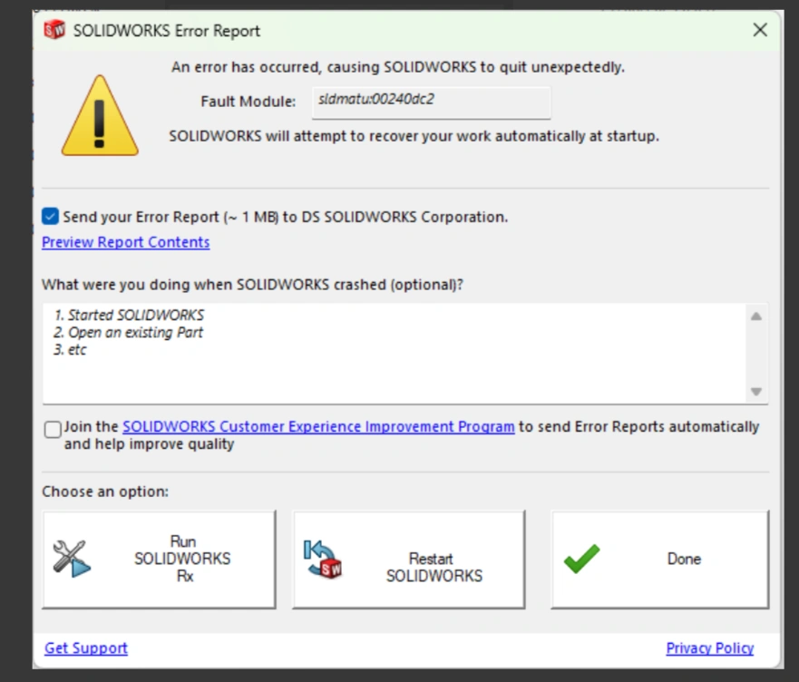The height and width of the screenshot is (682, 799).
Task: Choose Restart SOLIDWORKS option
Action: click(x=409, y=560)
